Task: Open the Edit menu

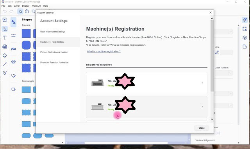Action: pyautogui.click(x=9, y=6)
